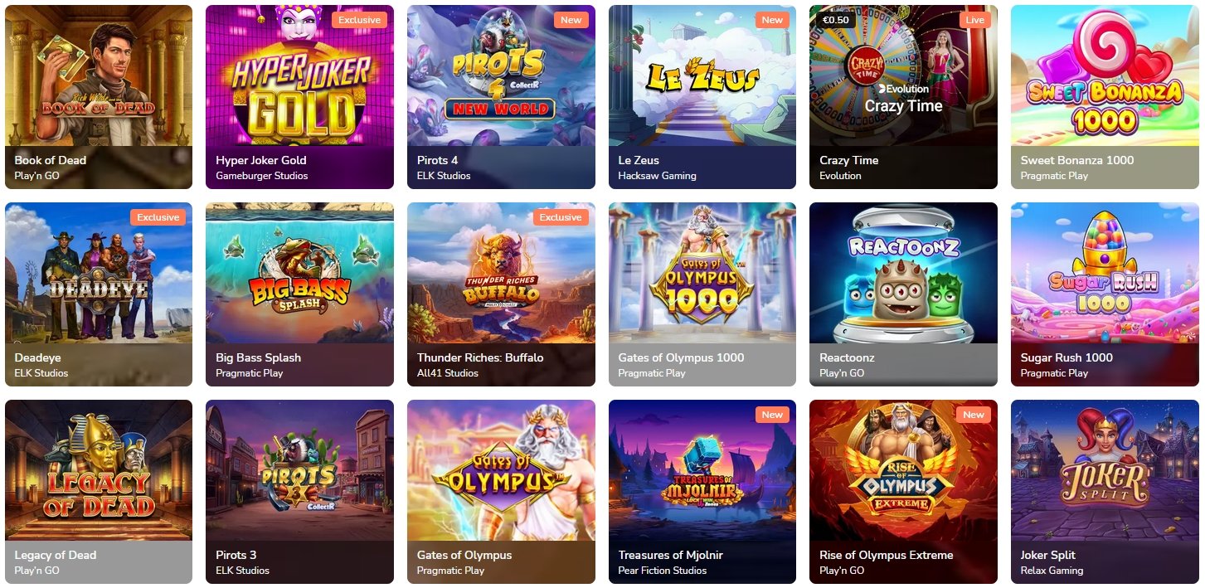Click the New badge on Le Zeus
This screenshot has width=1205, height=588.
tap(772, 20)
